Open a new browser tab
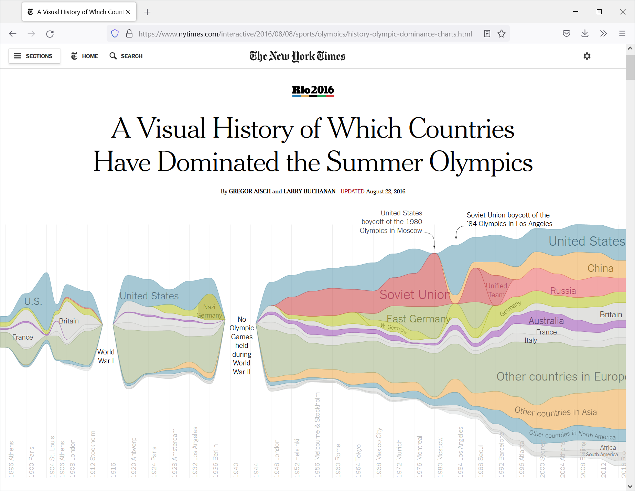Screen dimensions: 635x491 click(x=148, y=12)
